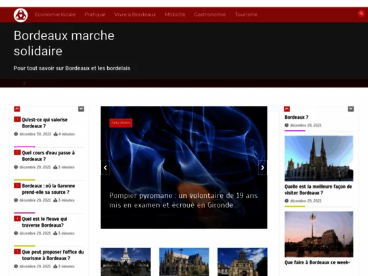Open the gothic church thumbnail below the carousel
368x276 pixels.
click(x=184, y=262)
